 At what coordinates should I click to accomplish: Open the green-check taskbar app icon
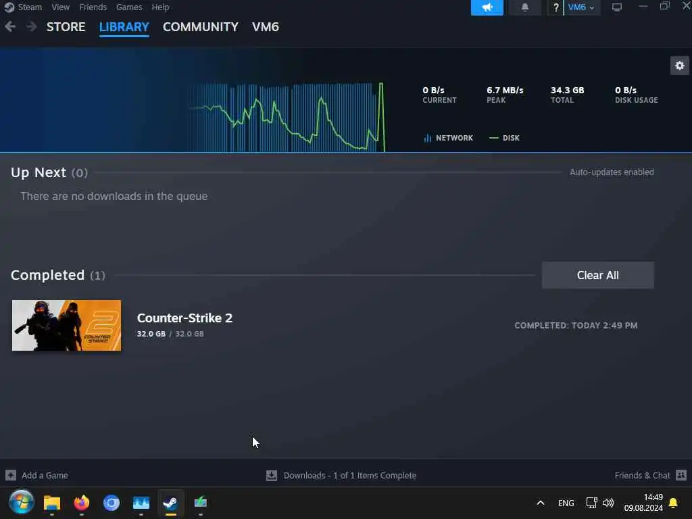pyautogui.click(x=201, y=503)
